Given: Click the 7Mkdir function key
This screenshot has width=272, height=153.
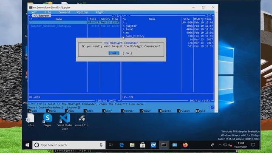Looking at the screenshot, I should coord(145,110).
